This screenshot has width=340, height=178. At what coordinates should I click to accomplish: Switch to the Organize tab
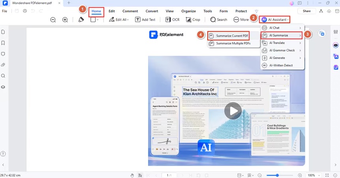tap(188, 11)
